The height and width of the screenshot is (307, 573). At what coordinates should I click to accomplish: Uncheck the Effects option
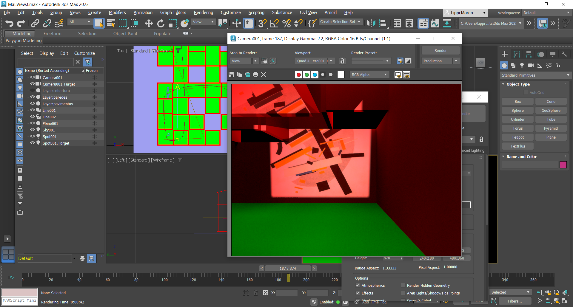point(358,293)
